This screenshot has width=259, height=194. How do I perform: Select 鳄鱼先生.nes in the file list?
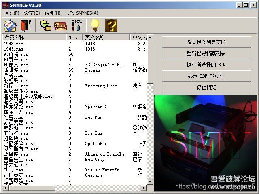click(x=19, y=160)
